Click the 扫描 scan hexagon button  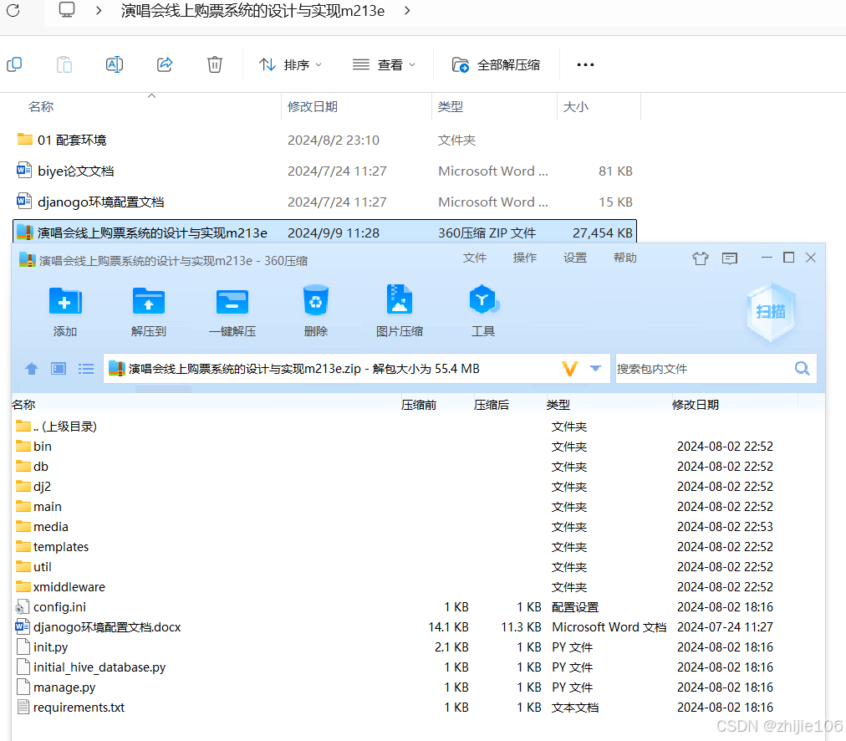click(771, 312)
